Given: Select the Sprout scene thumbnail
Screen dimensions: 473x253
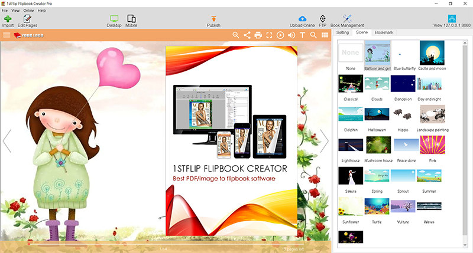Looking at the screenshot, I should [x=403, y=175].
